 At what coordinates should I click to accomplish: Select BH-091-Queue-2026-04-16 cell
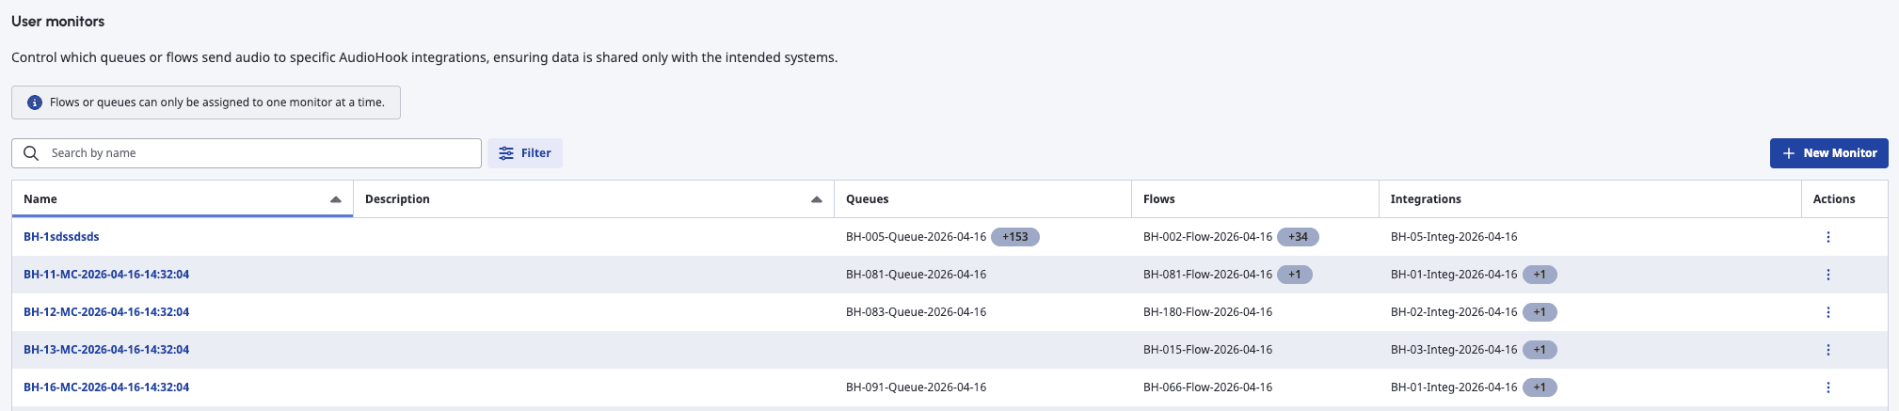pyautogui.click(x=916, y=387)
